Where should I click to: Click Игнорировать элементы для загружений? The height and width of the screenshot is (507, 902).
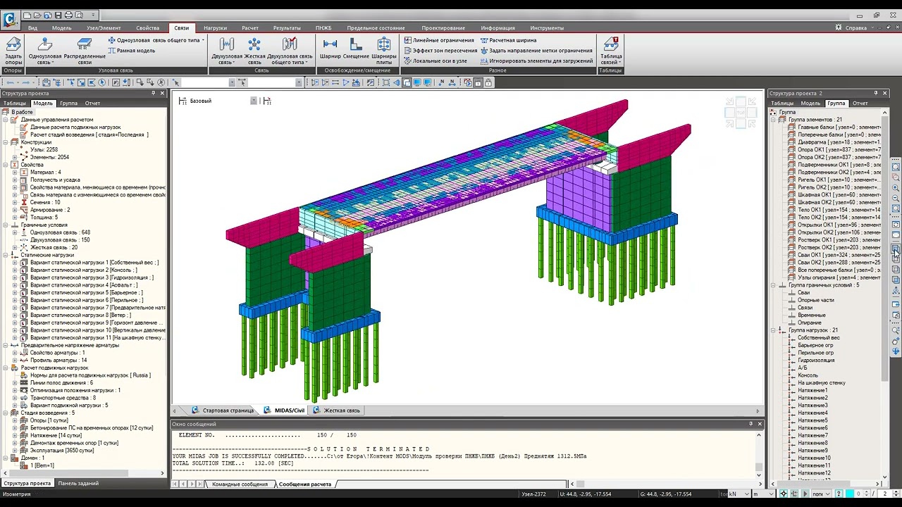537,61
